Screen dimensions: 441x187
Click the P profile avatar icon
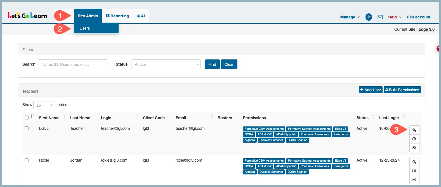(369, 17)
